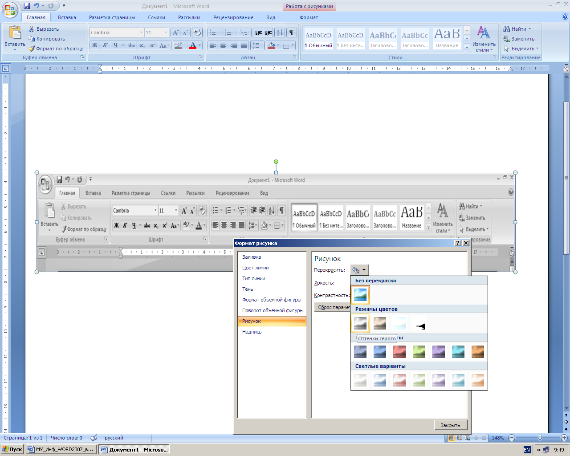Open the font size 11 dropdown
The image size is (570, 456).
(x=166, y=33)
